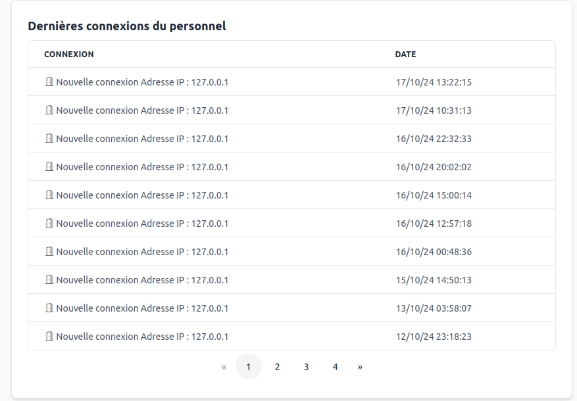Click the login door icon on the first row
Image resolution: width=577 pixels, height=401 pixels.
(x=49, y=82)
